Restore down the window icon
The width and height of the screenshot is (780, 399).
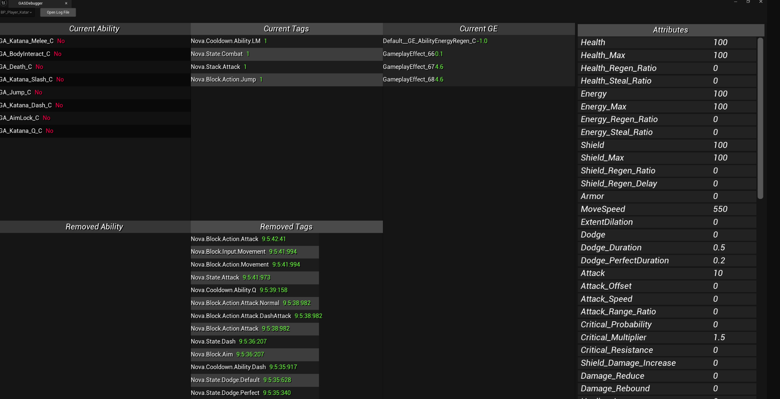coord(748,2)
